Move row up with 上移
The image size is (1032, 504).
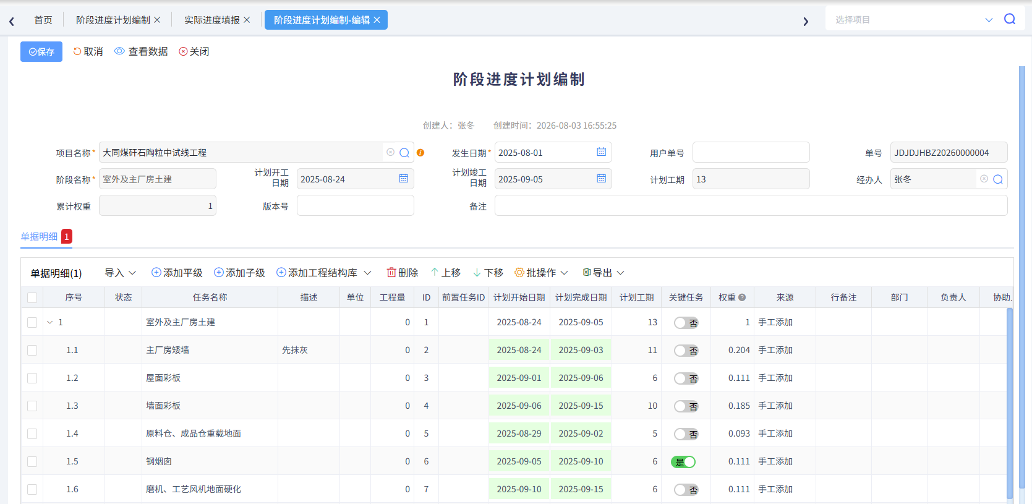tap(446, 273)
